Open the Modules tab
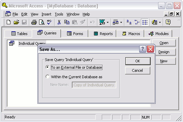183x122 pixels. pyautogui.click(x=158, y=34)
